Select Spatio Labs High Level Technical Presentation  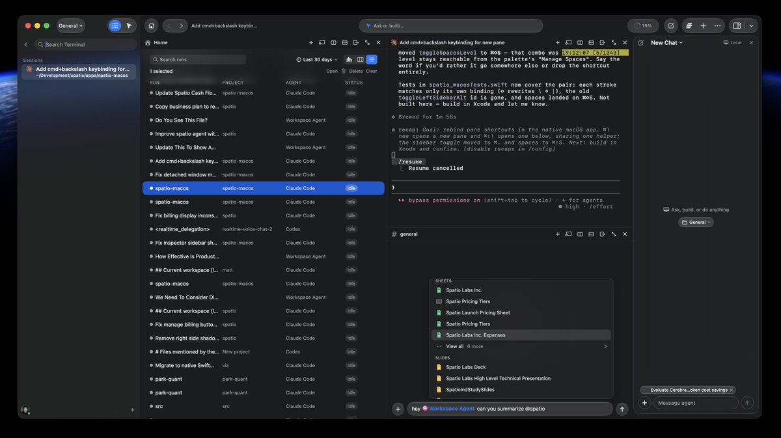(x=521, y=378)
